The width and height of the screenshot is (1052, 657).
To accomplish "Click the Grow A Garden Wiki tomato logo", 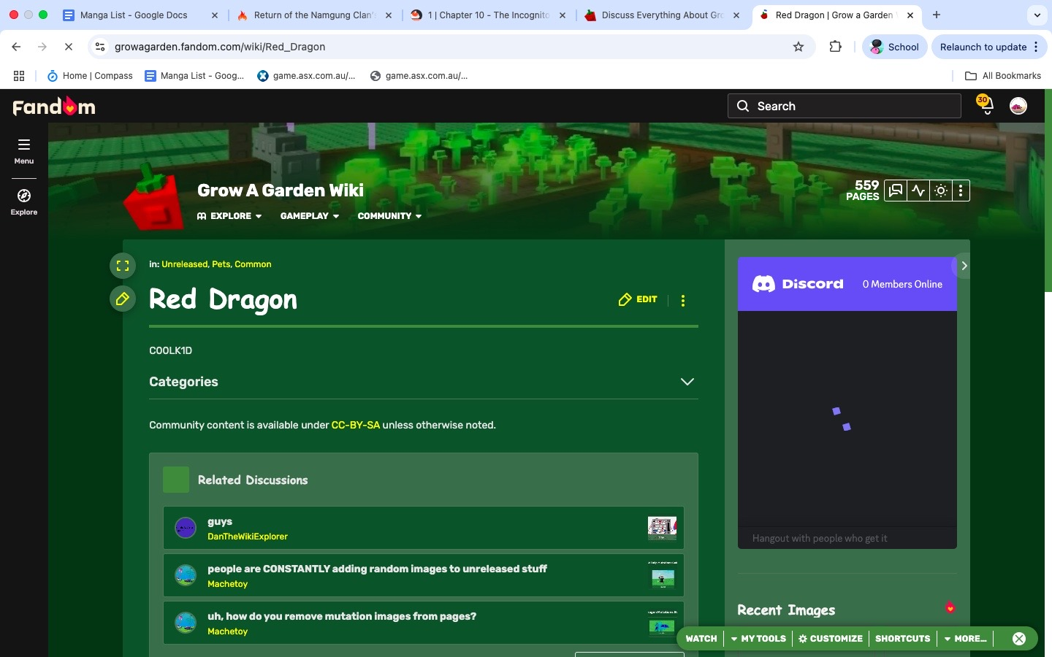I will click(x=153, y=197).
